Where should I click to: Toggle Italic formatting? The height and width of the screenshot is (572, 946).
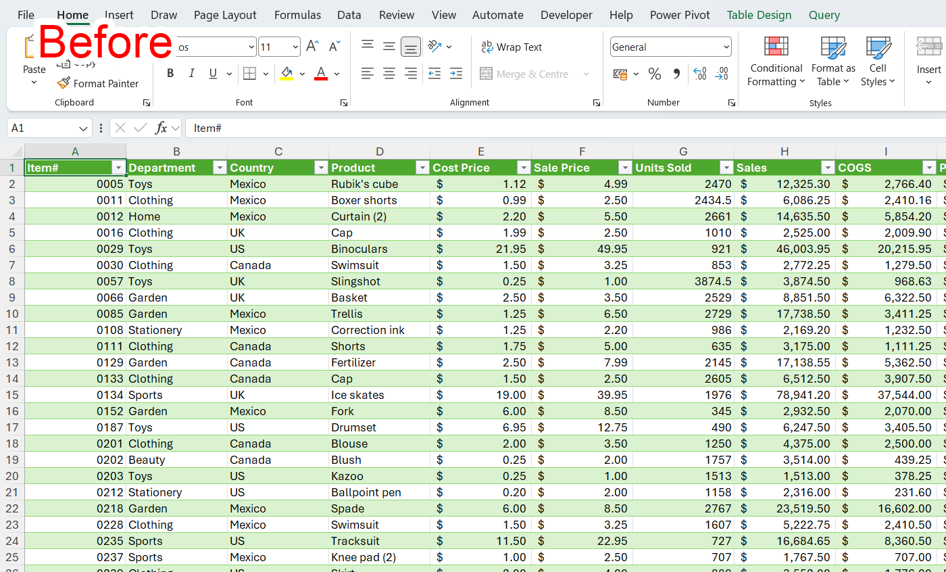click(x=191, y=74)
